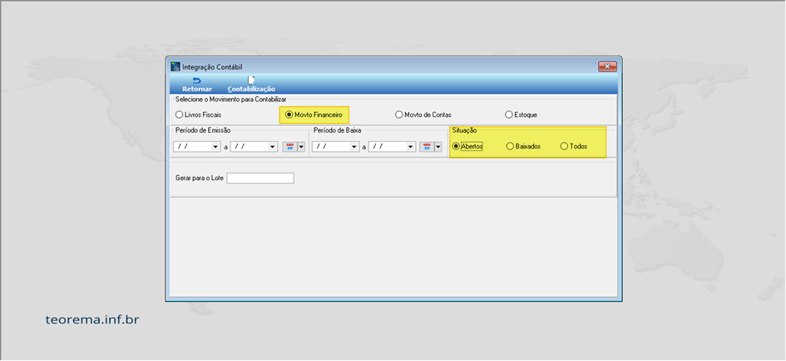Click the Período de Baixa group label

[x=338, y=130]
